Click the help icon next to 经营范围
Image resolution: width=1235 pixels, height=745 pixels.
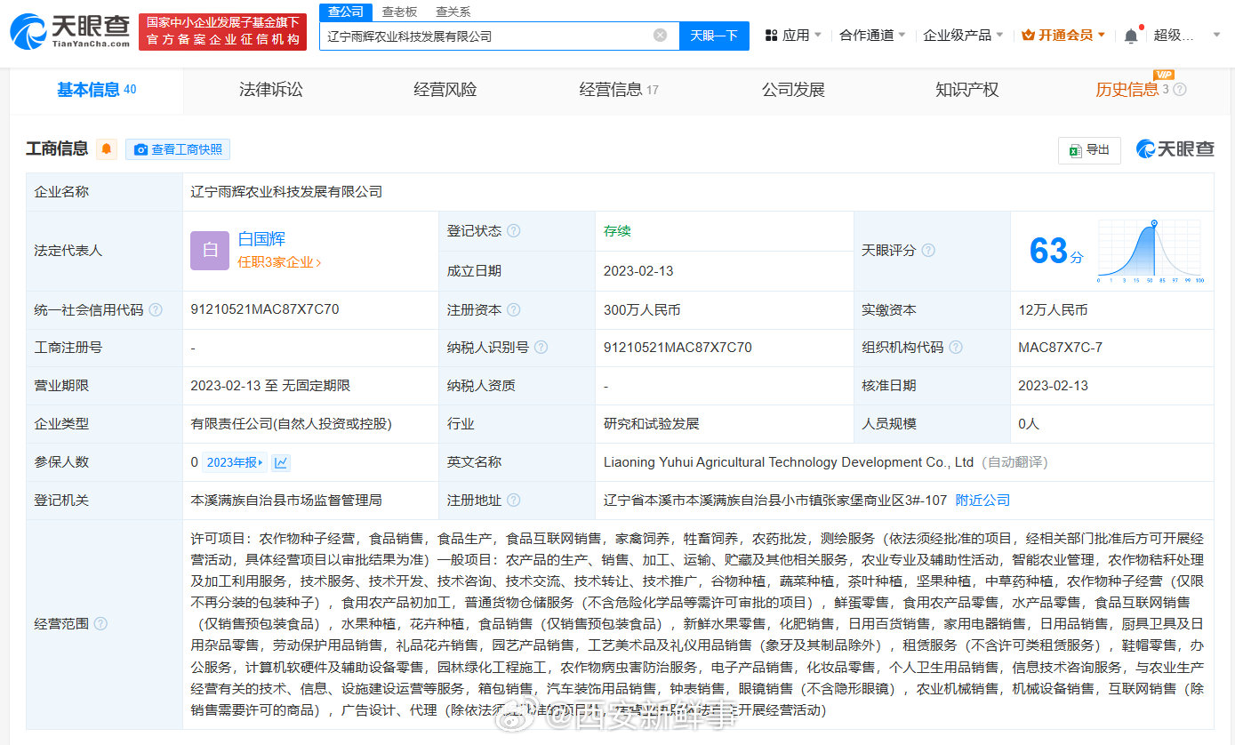click(x=100, y=624)
